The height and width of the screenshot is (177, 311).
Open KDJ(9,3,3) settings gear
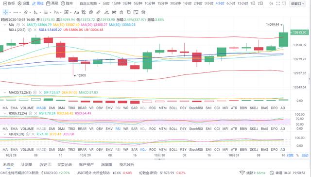tap(28, 134)
